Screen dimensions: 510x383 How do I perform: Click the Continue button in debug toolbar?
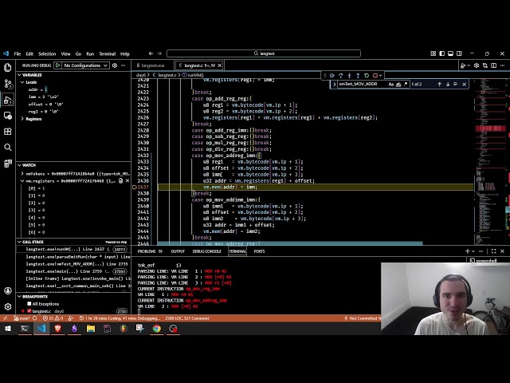(x=334, y=76)
